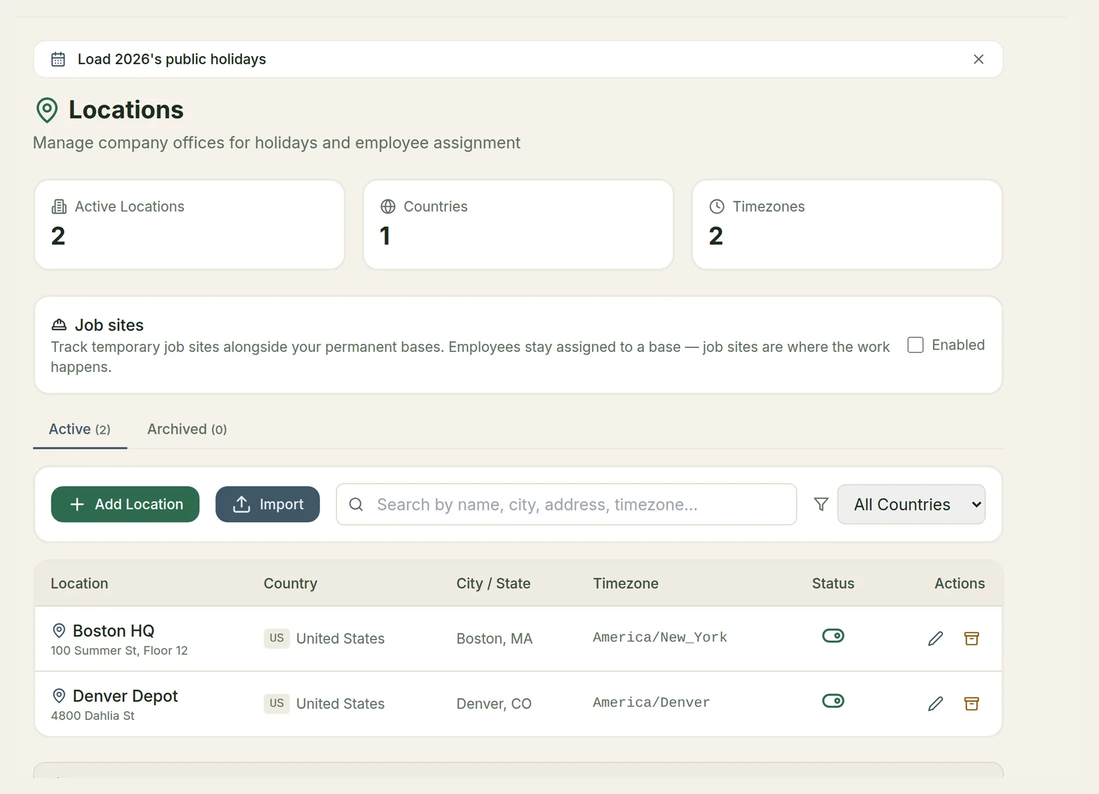Edit Boston HQ with pencil icon
The image size is (1099, 794).
pyautogui.click(x=936, y=639)
